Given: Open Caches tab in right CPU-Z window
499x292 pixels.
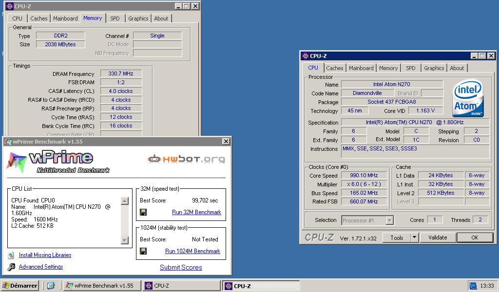Looking at the screenshot, I should pos(334,68).
